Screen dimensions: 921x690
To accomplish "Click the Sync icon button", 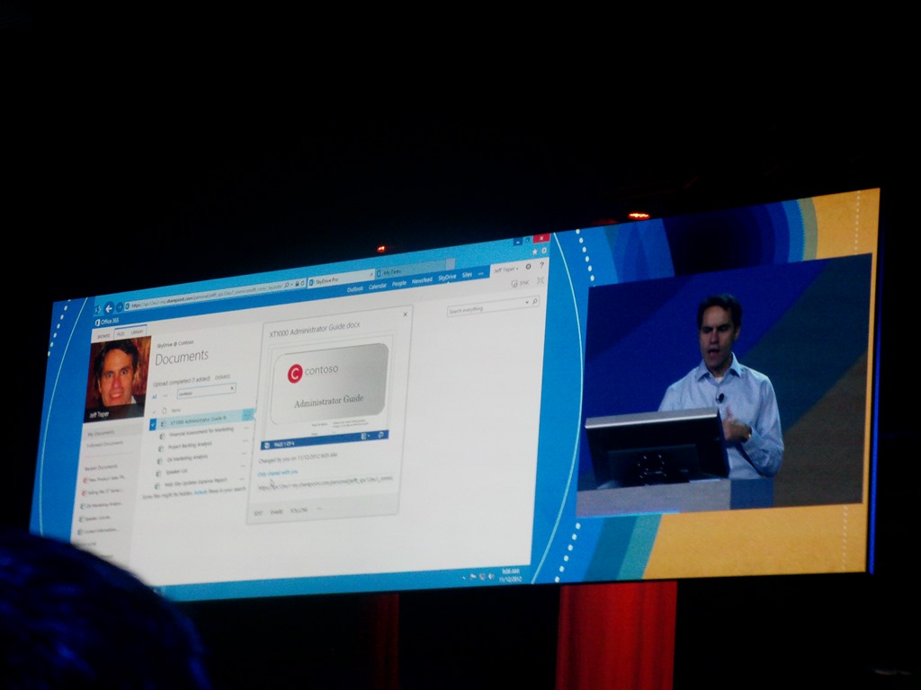I will pos(519,283).
